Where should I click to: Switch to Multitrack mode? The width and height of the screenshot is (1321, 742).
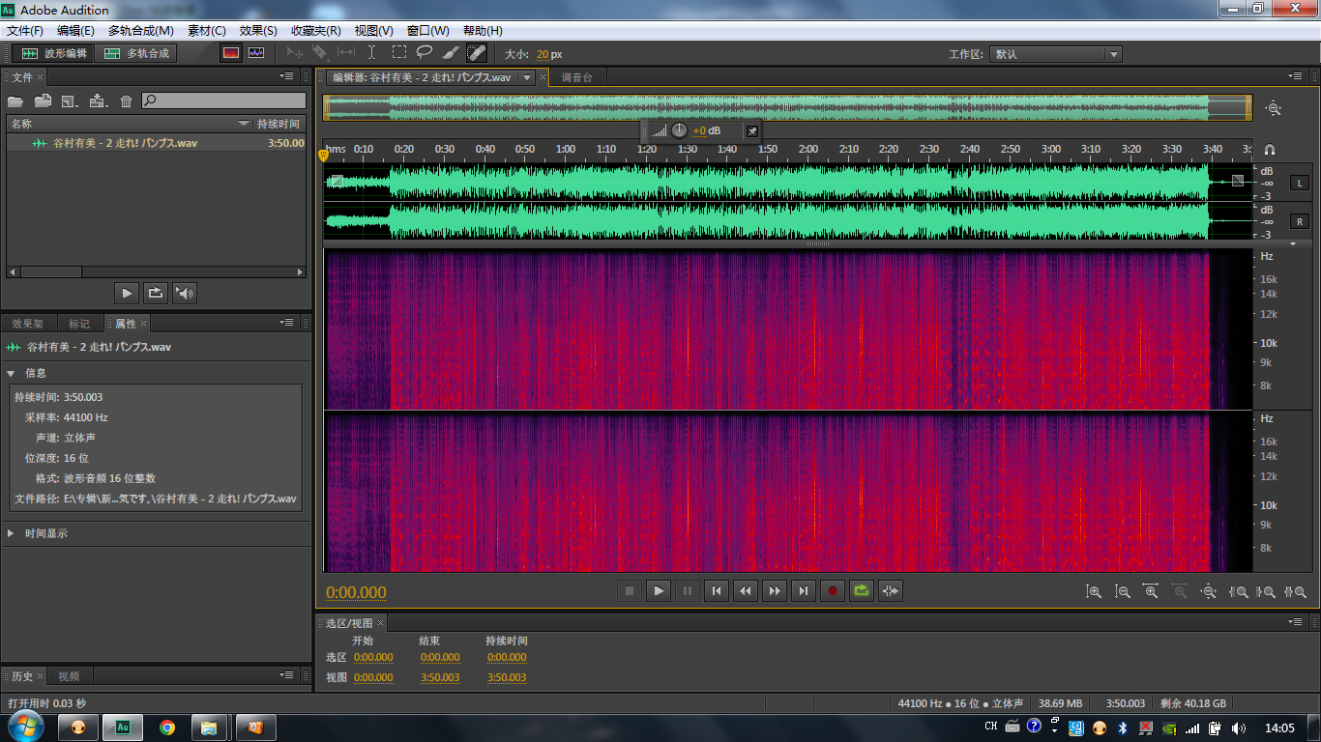(x=136, y=53)
